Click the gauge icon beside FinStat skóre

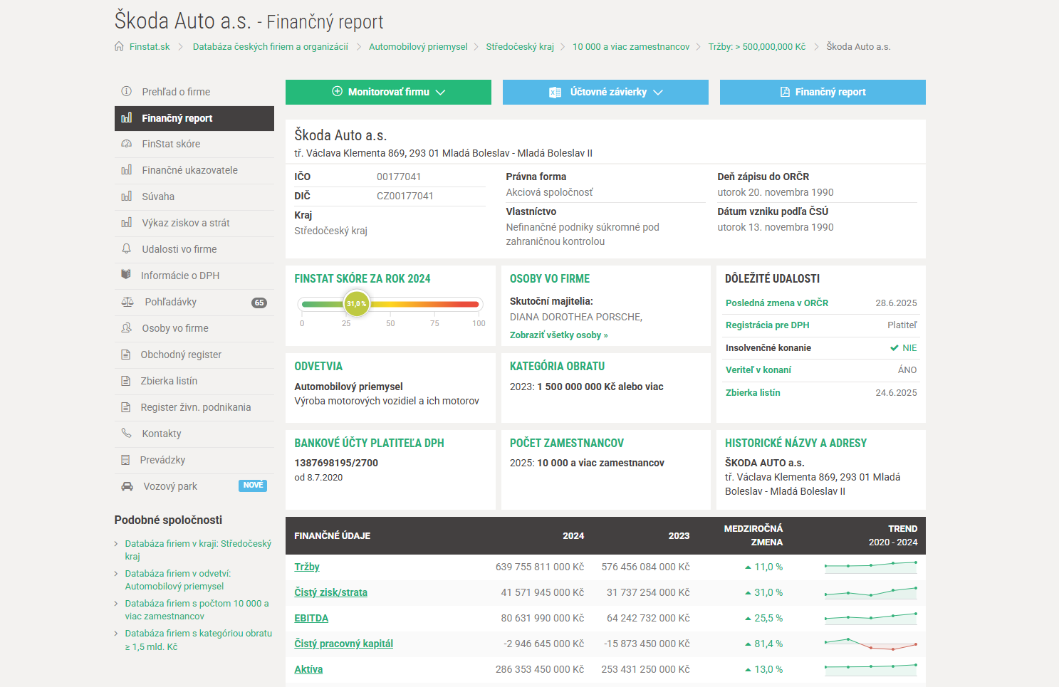(127, 144)
